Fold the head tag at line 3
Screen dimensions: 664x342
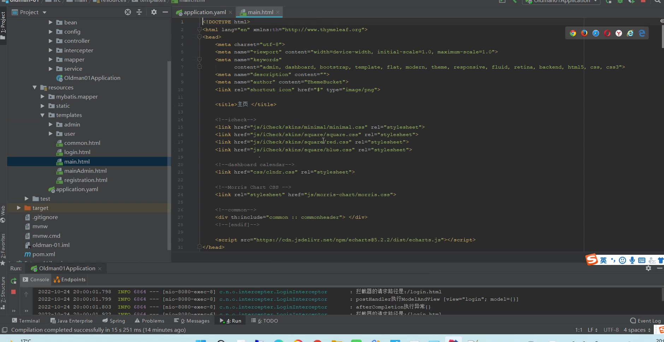click(x=200, y=37)
